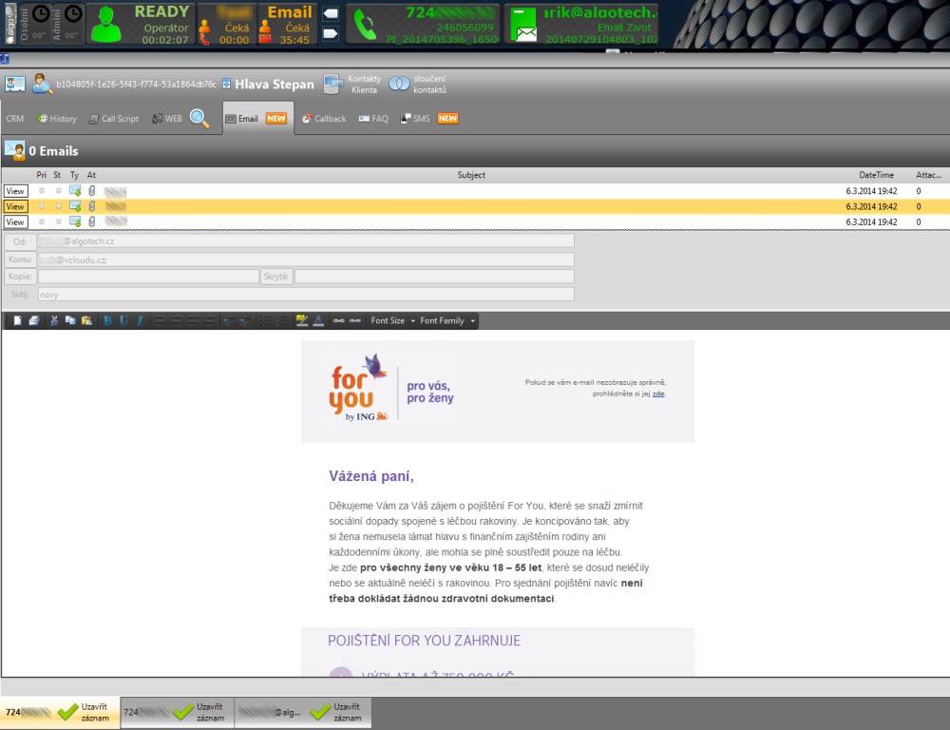950x730 pixels.
Task: Click the right-pointing arrow icon in top bar
Action: coord(331,33)
